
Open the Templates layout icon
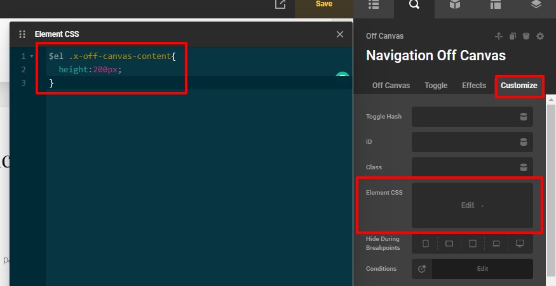pyautogui.click(x=495, y=4)
